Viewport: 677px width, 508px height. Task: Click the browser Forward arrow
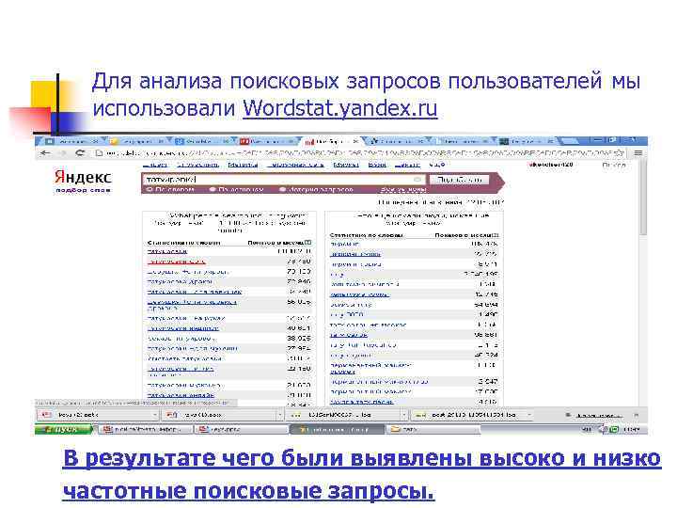coord(63,153)
